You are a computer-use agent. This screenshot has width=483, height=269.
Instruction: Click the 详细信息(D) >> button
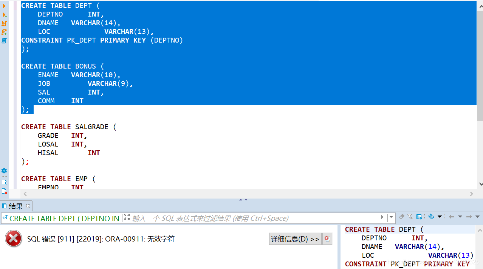[295, 239]
